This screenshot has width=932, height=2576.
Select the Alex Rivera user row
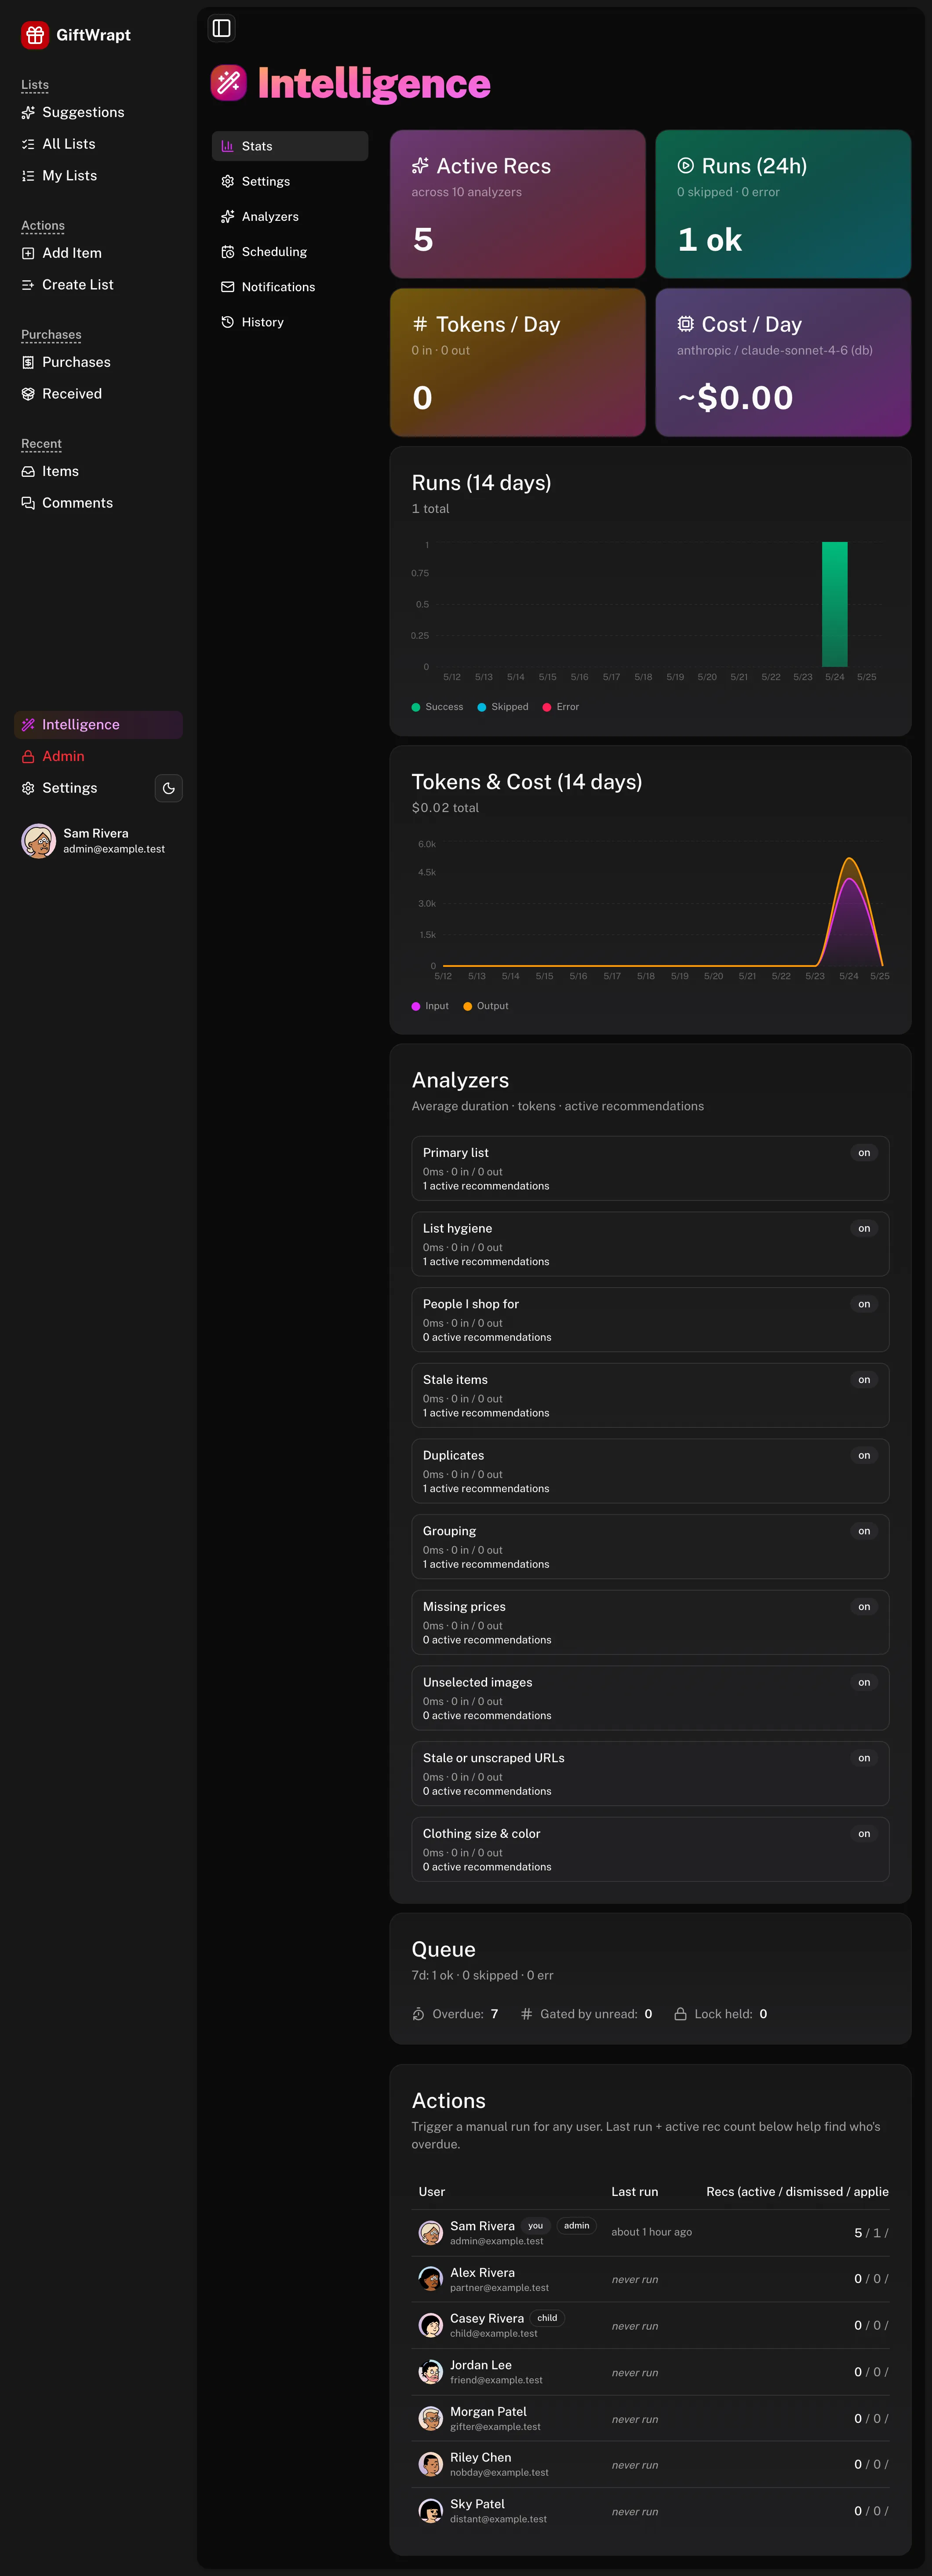[650, 2279]
